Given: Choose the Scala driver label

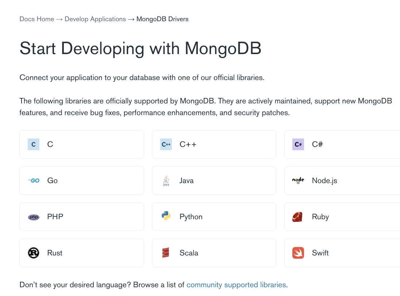Looking at the screenshot, I should click(x=189, y=253).
